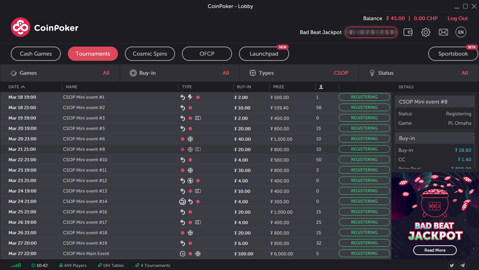
Task: Open the EN language selector
Action: 461,32
